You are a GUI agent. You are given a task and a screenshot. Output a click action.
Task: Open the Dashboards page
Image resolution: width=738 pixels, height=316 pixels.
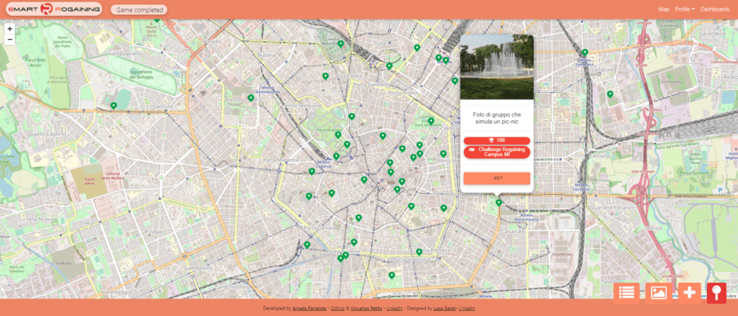(715, 9)
